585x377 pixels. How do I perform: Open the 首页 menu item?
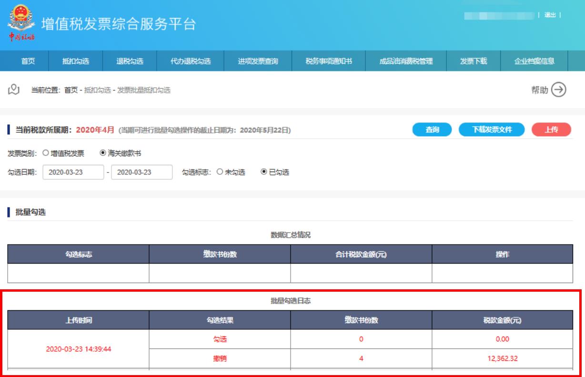click(28, 61)
